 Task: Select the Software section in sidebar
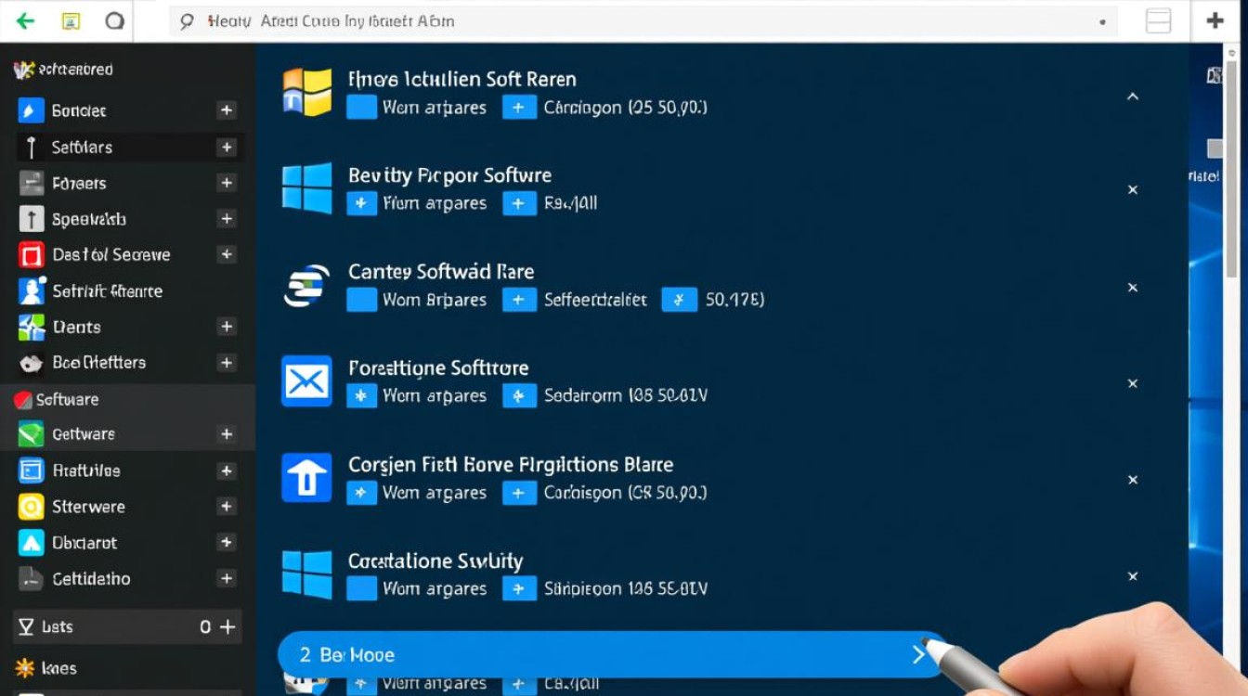[x=67, y=399]
